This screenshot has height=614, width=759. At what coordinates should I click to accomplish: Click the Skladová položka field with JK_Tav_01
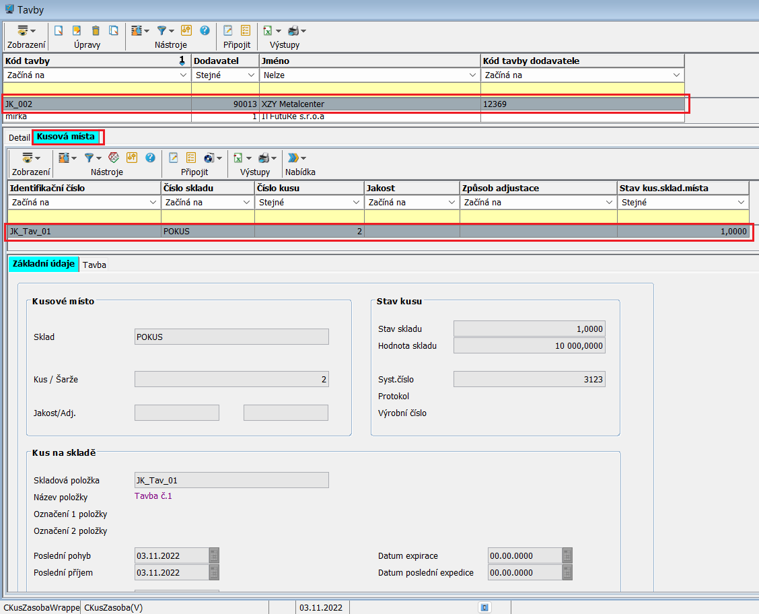pos(231,480)
